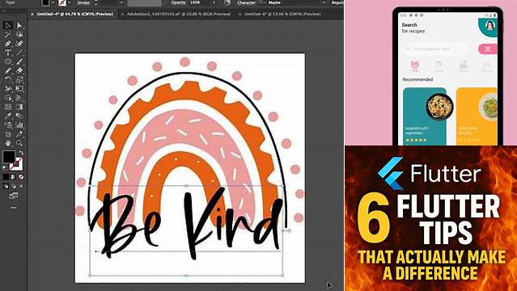Choose the Type tool
Screen dimensions: 517x291
coord(8,53)
